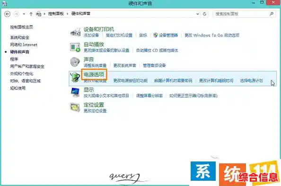Open 更改定位设置
This screenshot has width=281, height=186.
tap(95, 111)
